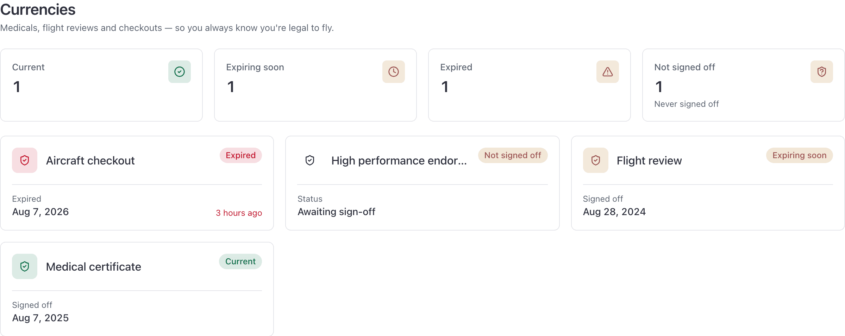Click the clock icon in Expiring soon card

pos(394,72)
